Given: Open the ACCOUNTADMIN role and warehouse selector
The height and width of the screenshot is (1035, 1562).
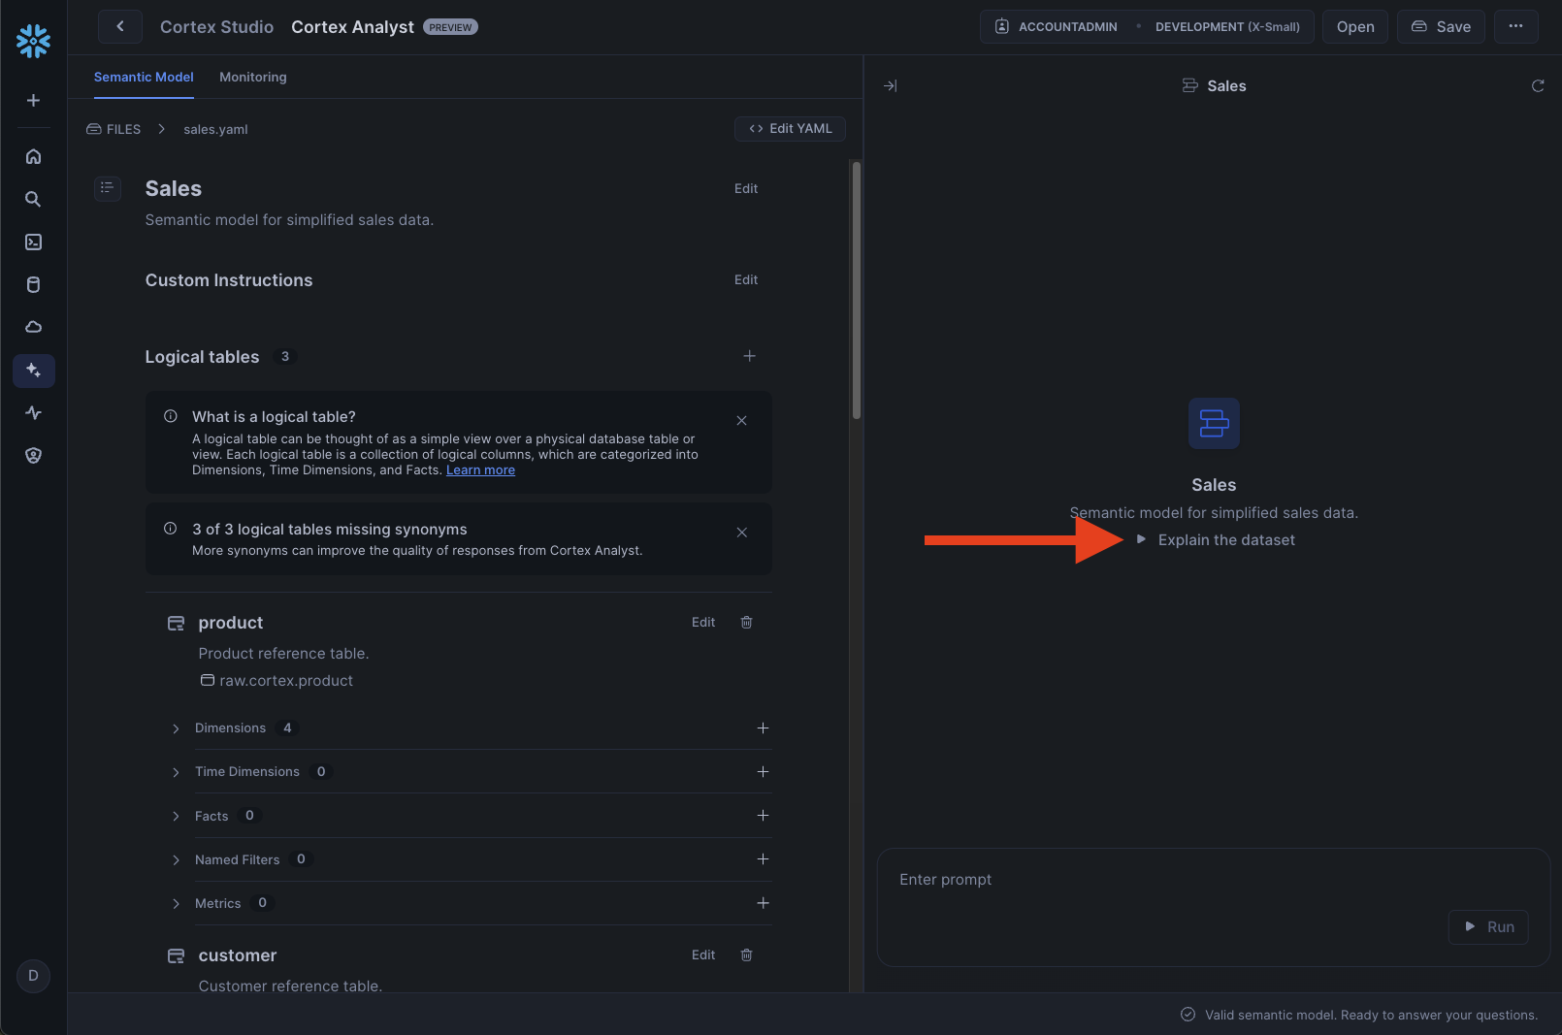Looking at the screenshot, I should (1147, 26).
